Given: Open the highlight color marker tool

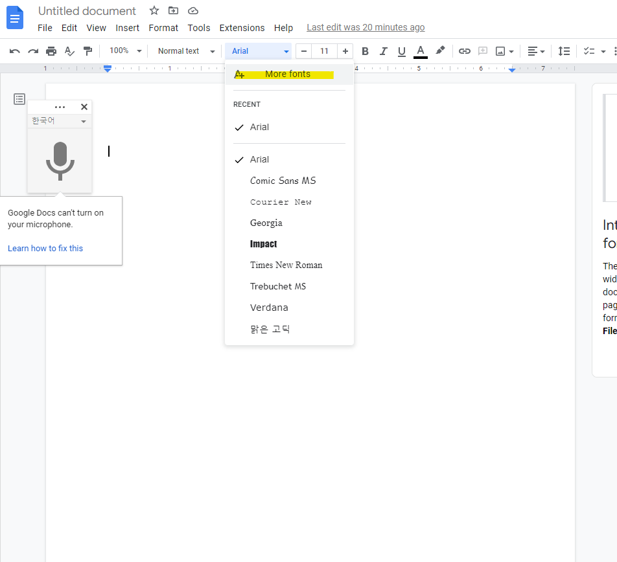Looking at the screenshot, I should click(440, 51).
